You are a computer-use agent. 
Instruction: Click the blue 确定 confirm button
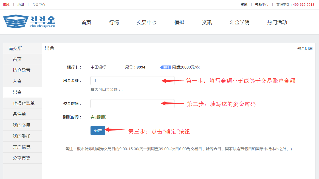(98, 130)
